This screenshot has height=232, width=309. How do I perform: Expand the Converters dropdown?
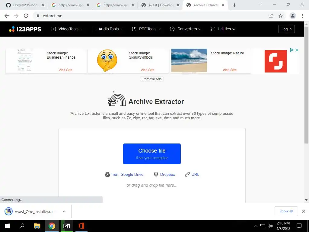(186, 29)
